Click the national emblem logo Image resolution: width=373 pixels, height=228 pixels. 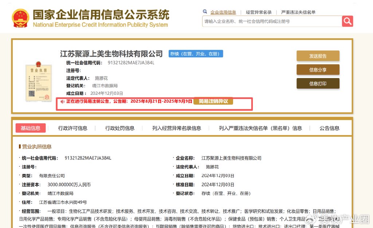coord(20,18)
